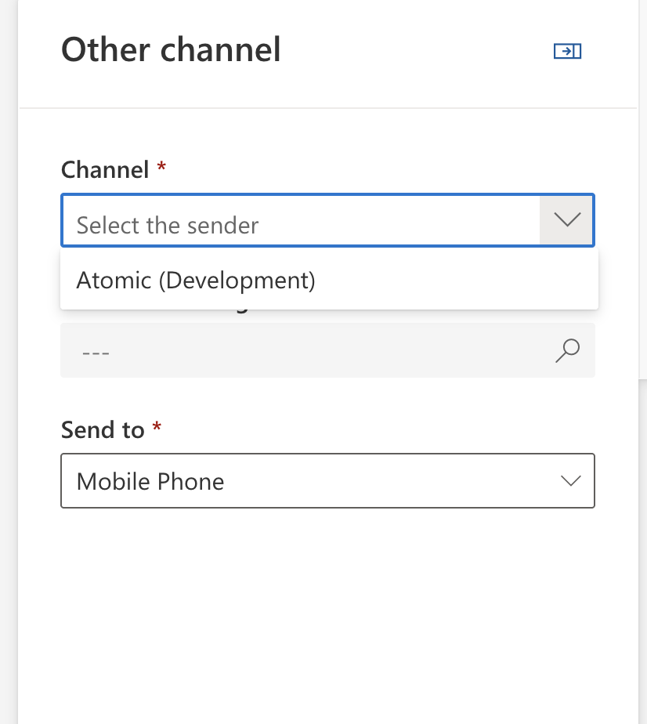The height and width of the screenshot is (724, 647).
Task: Click the 'Channel' field label
Action: (105, 169)
